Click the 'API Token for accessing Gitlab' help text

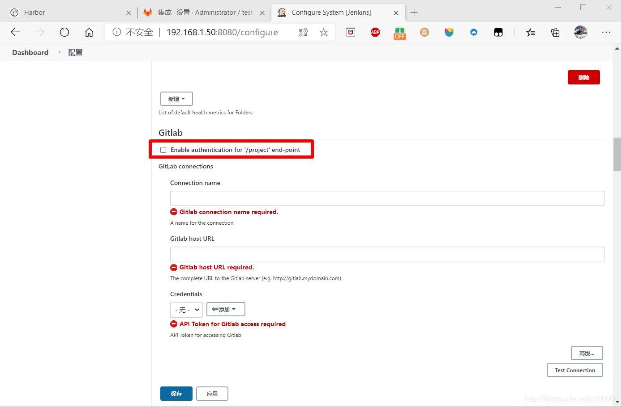(206, 335)
